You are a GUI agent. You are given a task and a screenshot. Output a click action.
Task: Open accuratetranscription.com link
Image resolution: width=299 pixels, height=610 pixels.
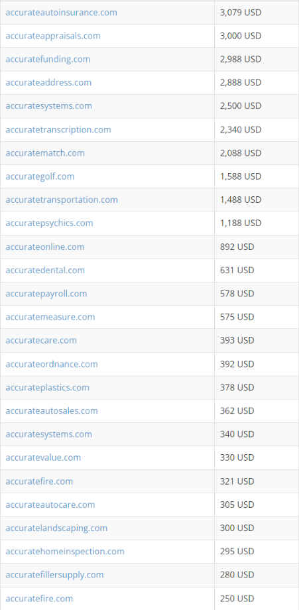pyautogui.click(x=58, y=129)
